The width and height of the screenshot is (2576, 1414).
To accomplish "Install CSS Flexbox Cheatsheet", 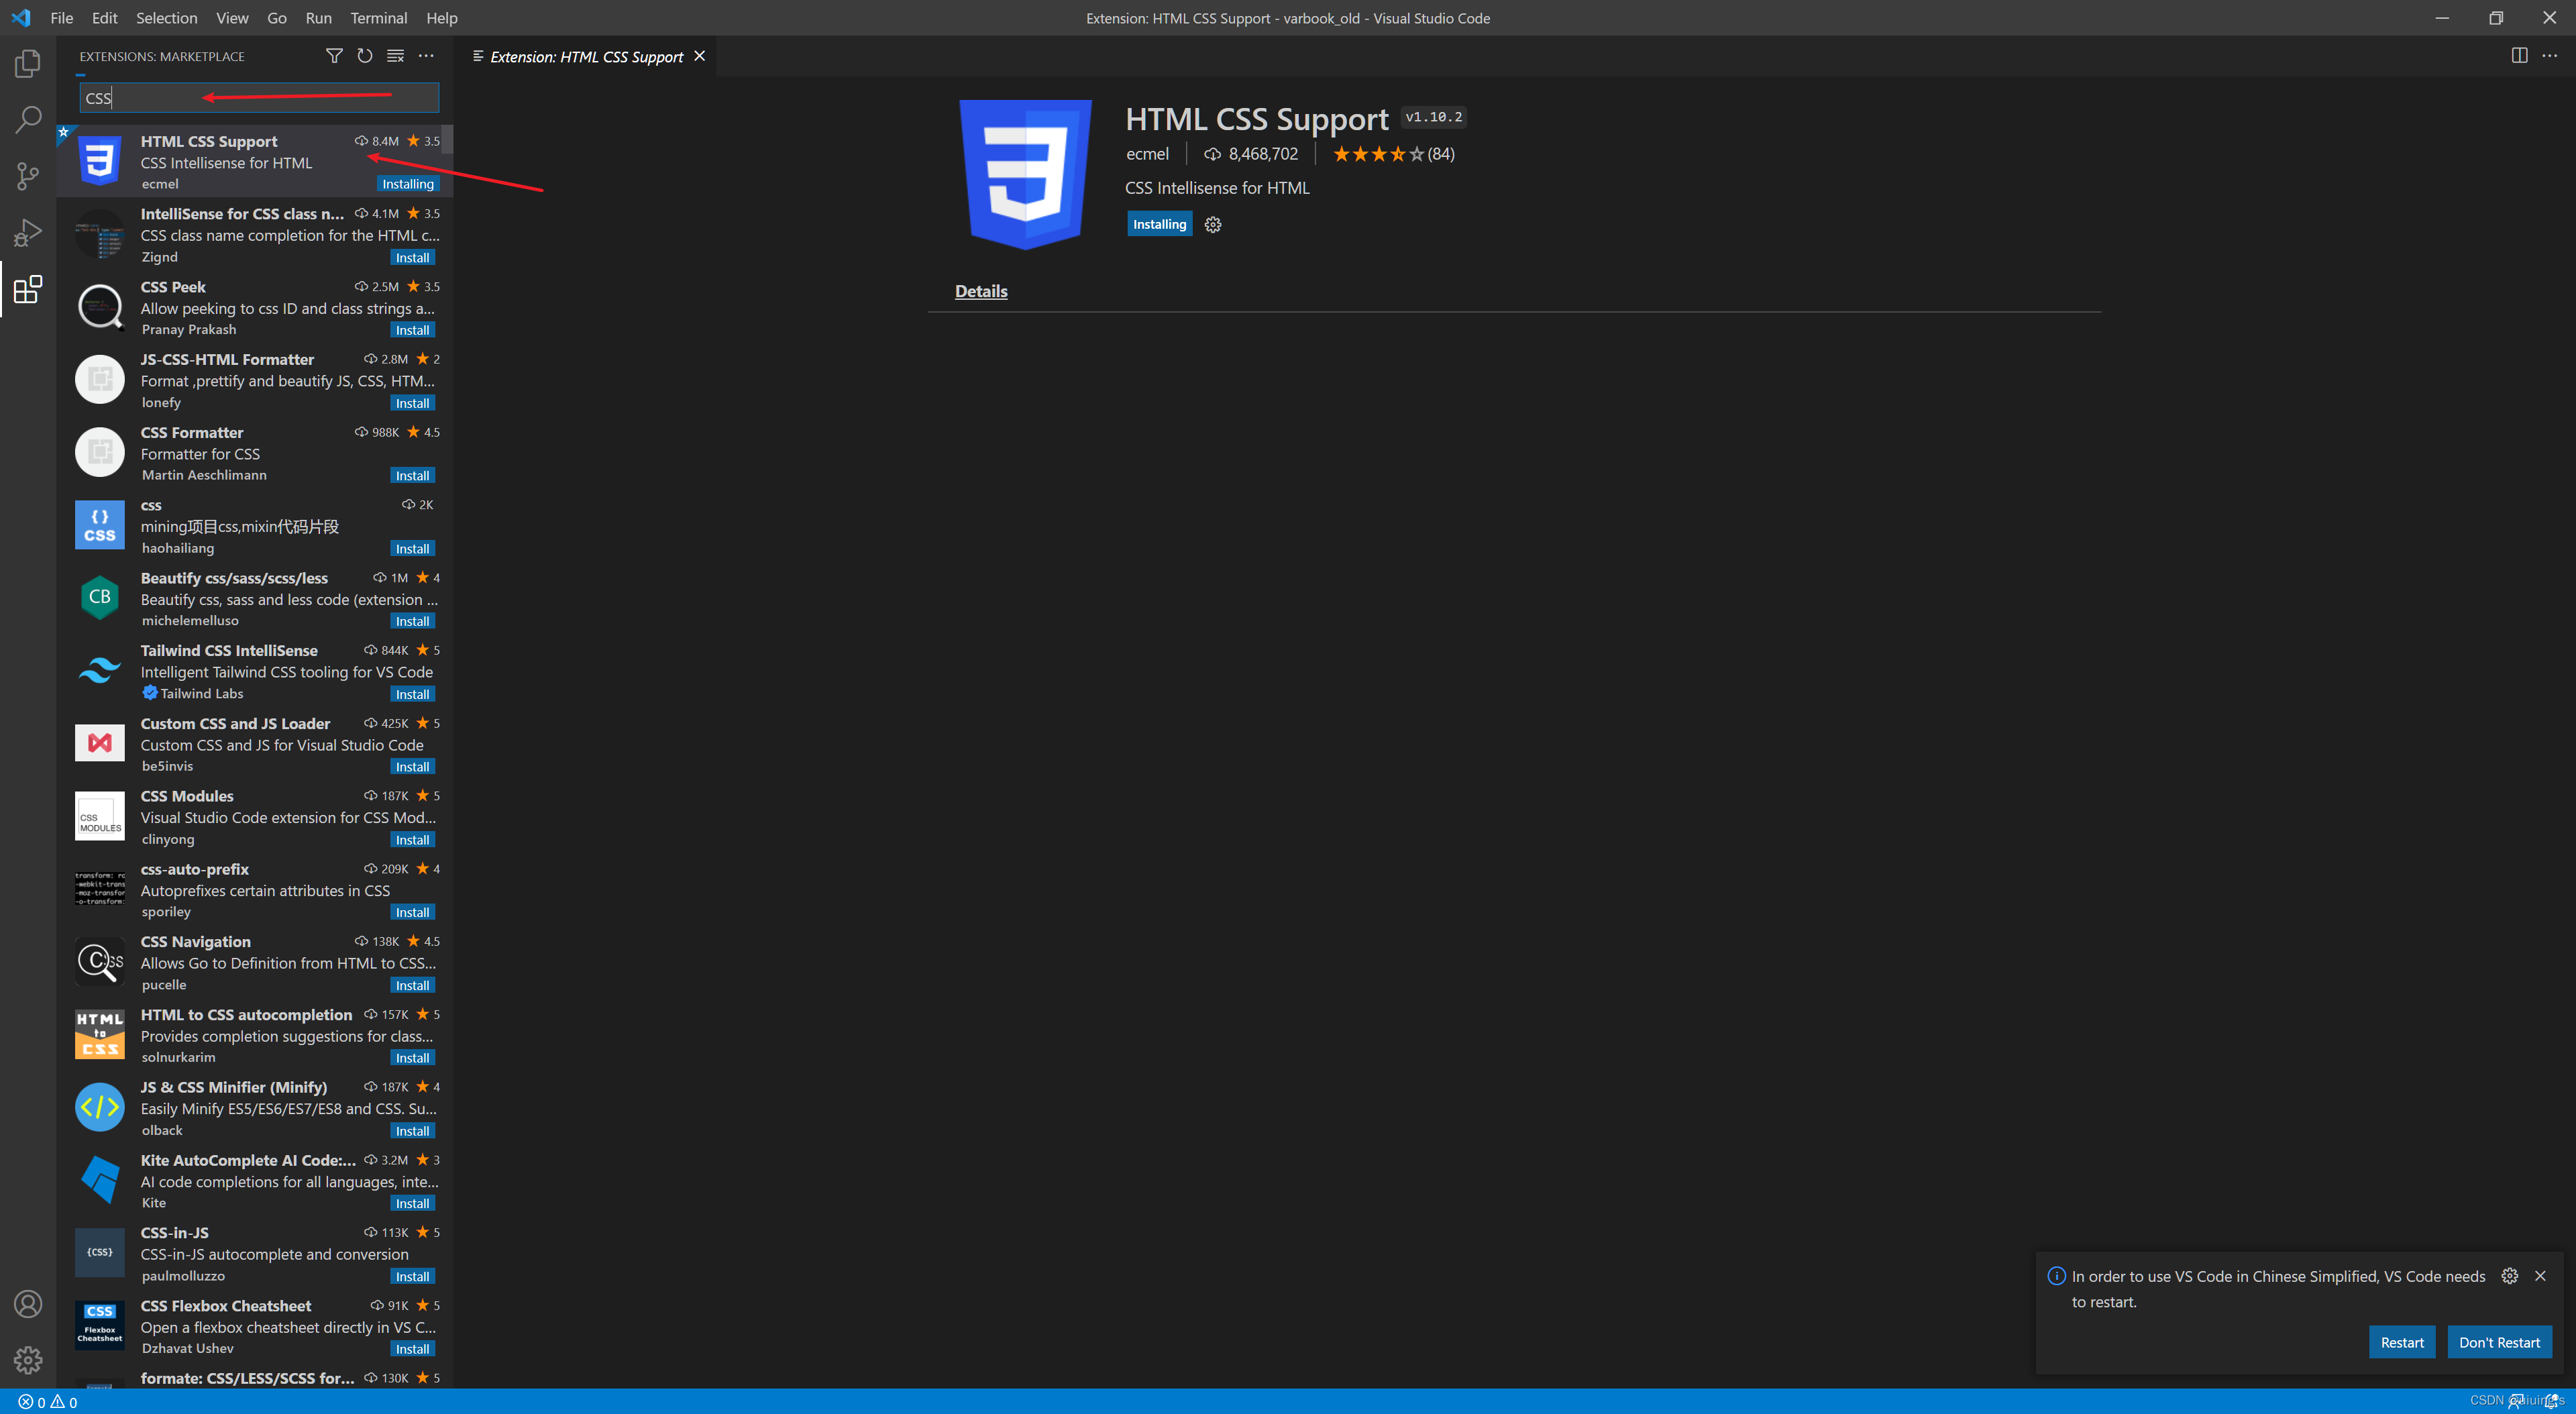I will click(x=412, y=1349).
